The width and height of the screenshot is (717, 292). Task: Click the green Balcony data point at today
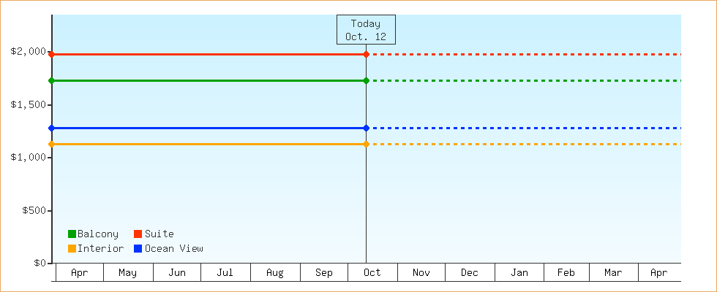click(x=366, y=80)
